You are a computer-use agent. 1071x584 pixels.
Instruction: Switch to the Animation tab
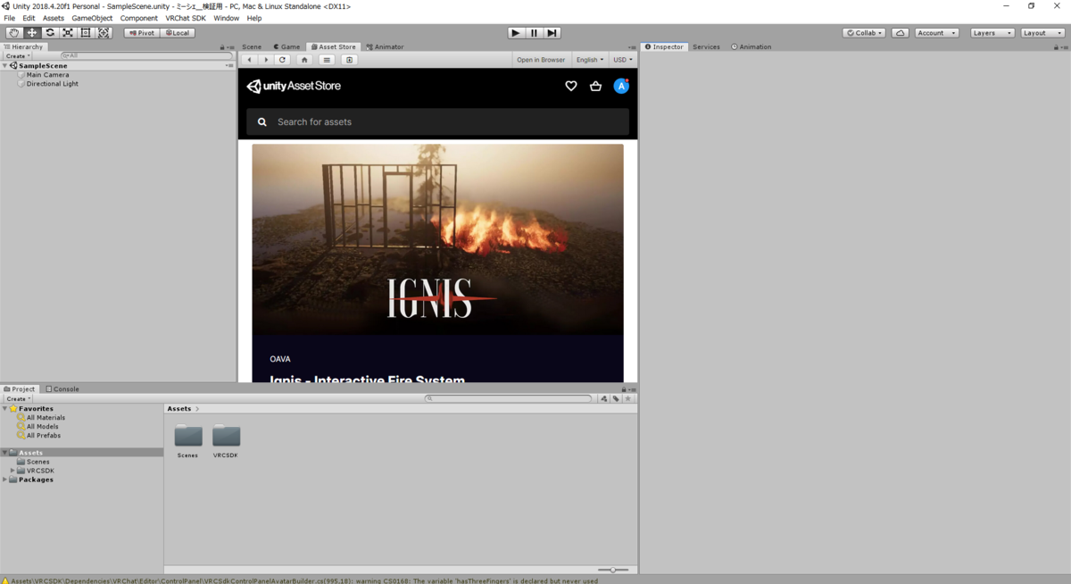tap(751, 47)
